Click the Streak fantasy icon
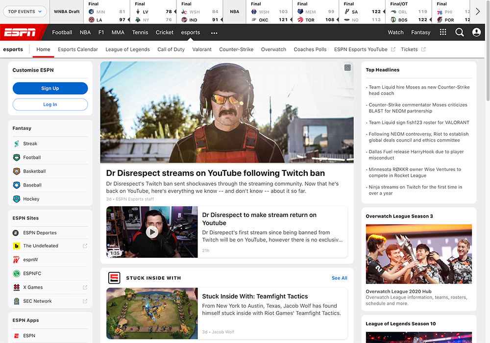This screenshot has height=343, width=490. pyautogui.click(x=17, y=144)
